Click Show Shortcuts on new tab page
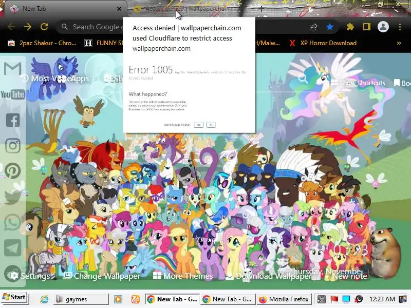The image size is (411, 308). pyautogui.click(x=358, y=83)
